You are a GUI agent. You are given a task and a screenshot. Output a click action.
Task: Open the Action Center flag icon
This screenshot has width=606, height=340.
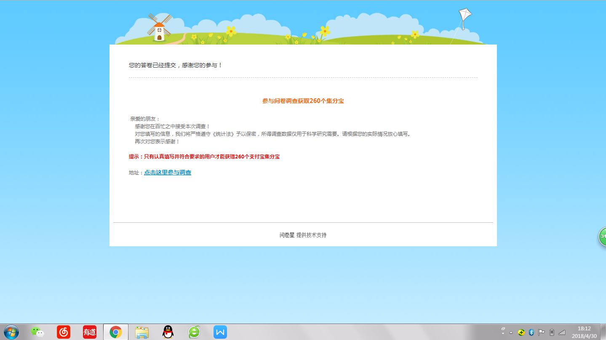(x=542, y=332)
